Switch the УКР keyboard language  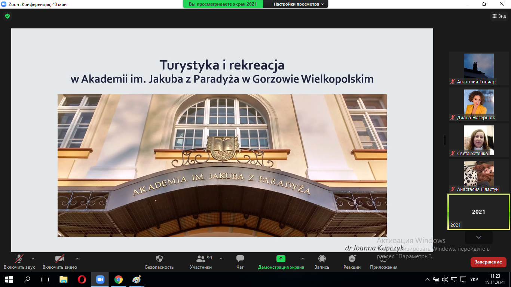[474, 279]
